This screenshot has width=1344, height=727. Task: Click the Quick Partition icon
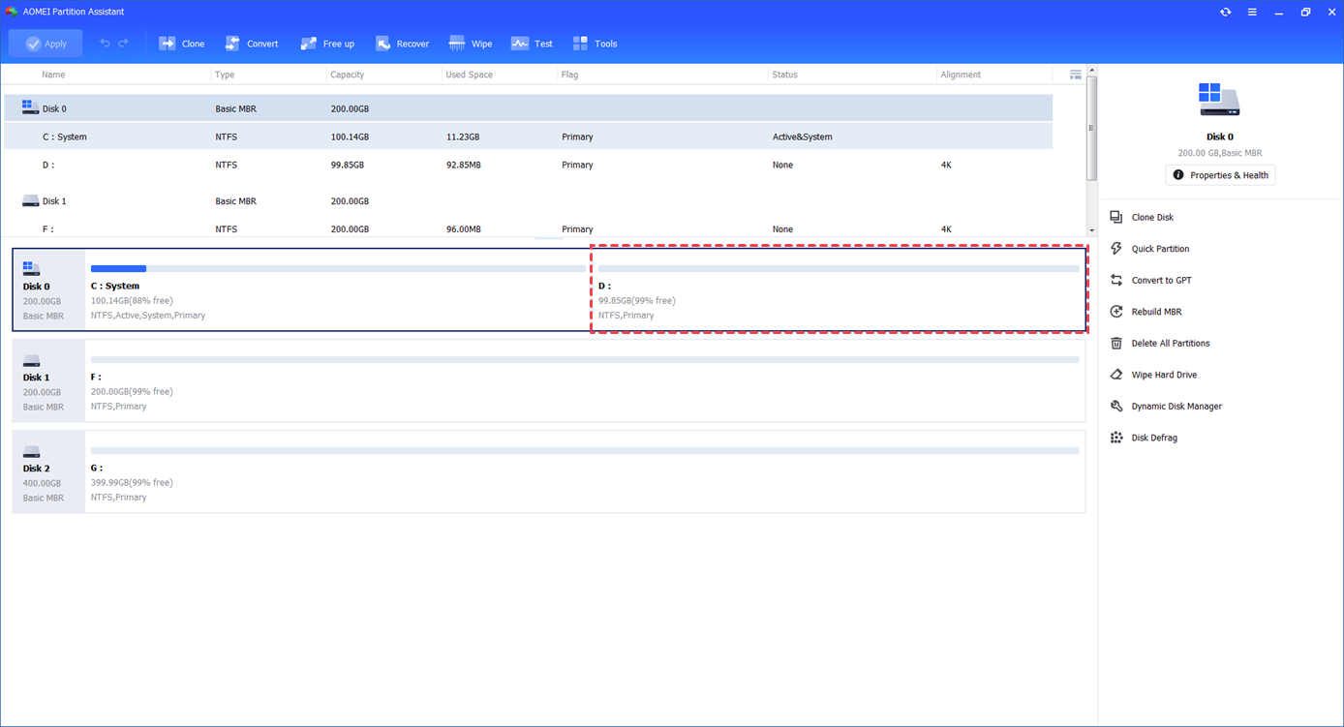(x=1116, y=249)
